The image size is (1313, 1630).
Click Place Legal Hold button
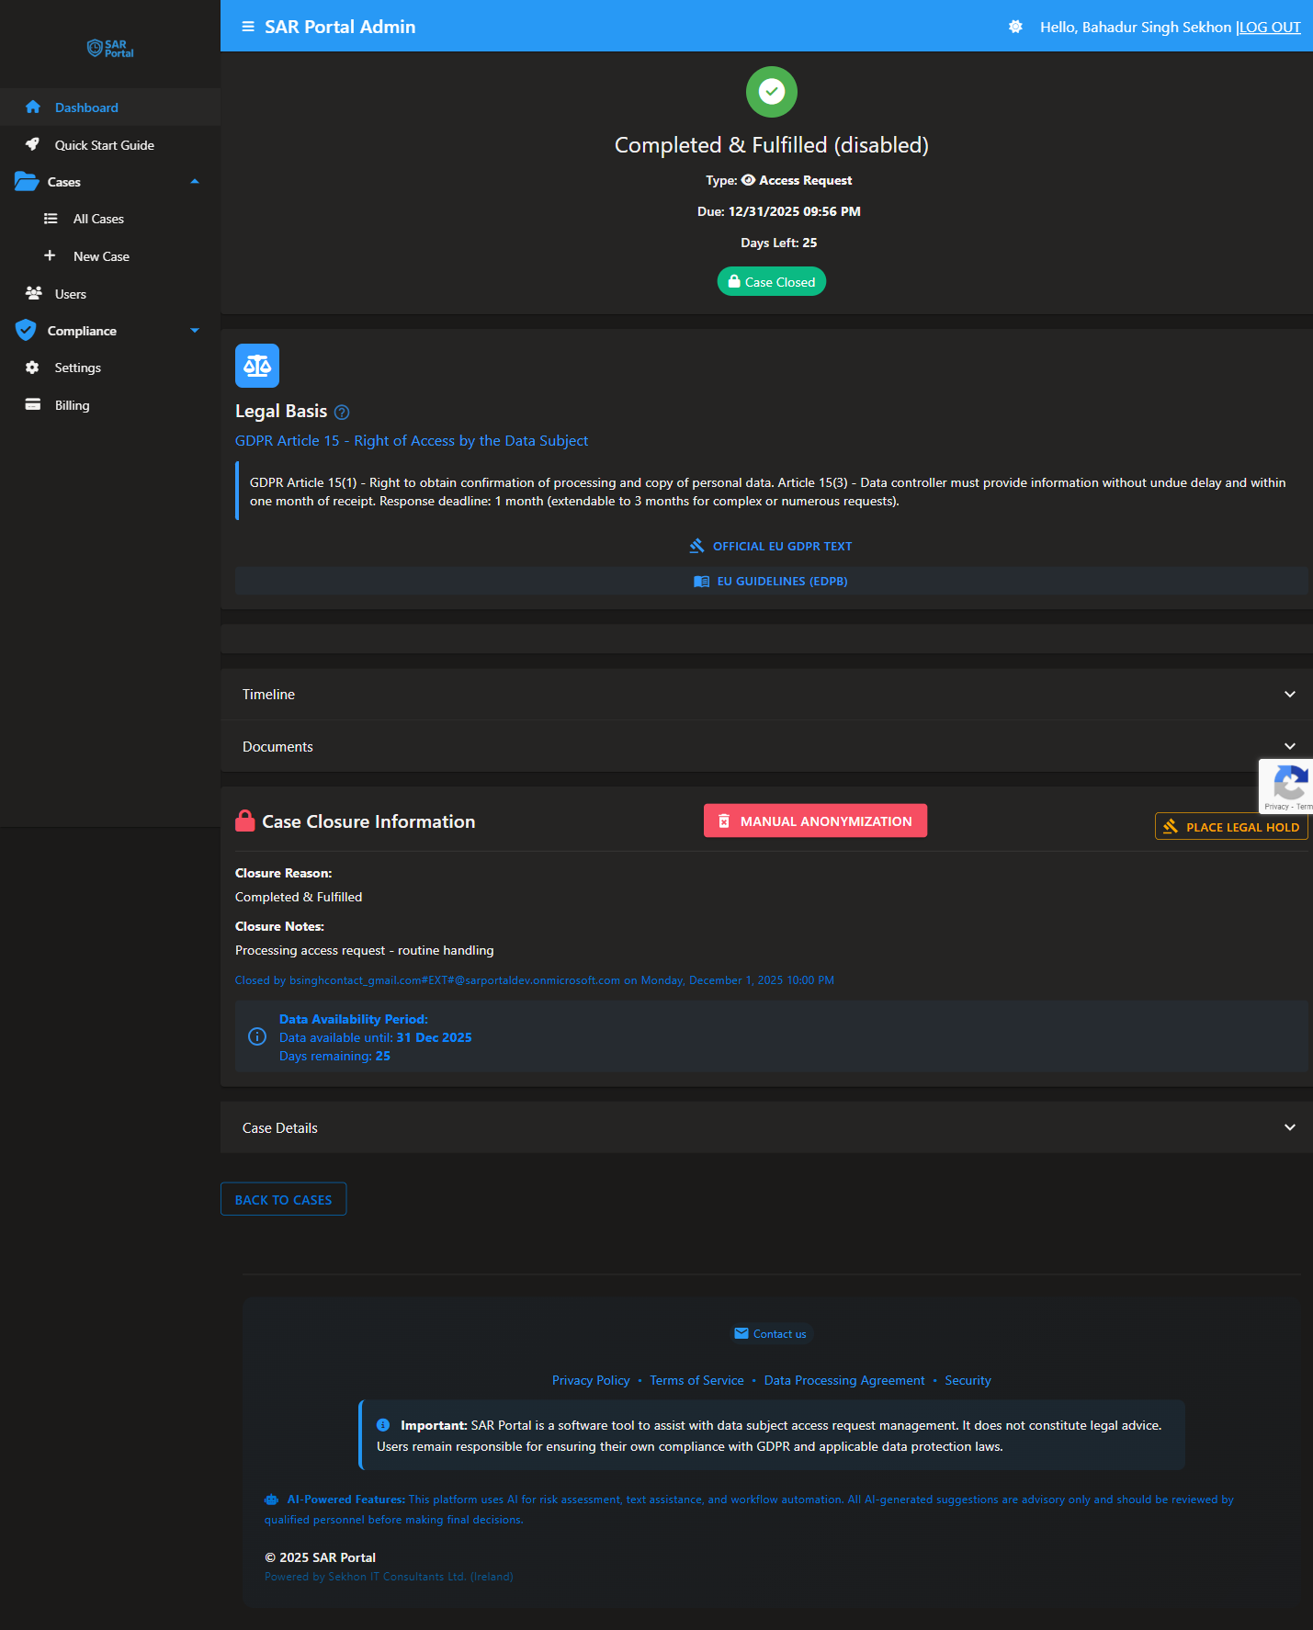pos(1231,827)
